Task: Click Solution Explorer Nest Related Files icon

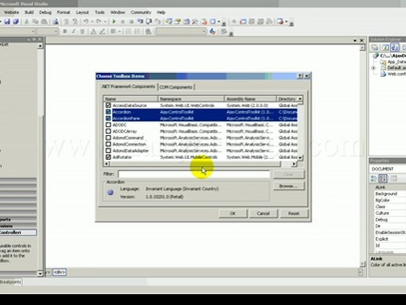Action: [394, 47]
